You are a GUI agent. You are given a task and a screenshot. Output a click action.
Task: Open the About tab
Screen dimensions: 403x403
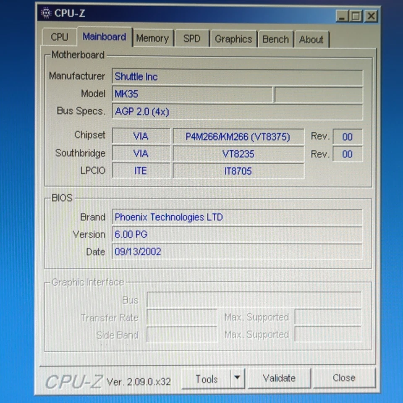tap(311, 39)
